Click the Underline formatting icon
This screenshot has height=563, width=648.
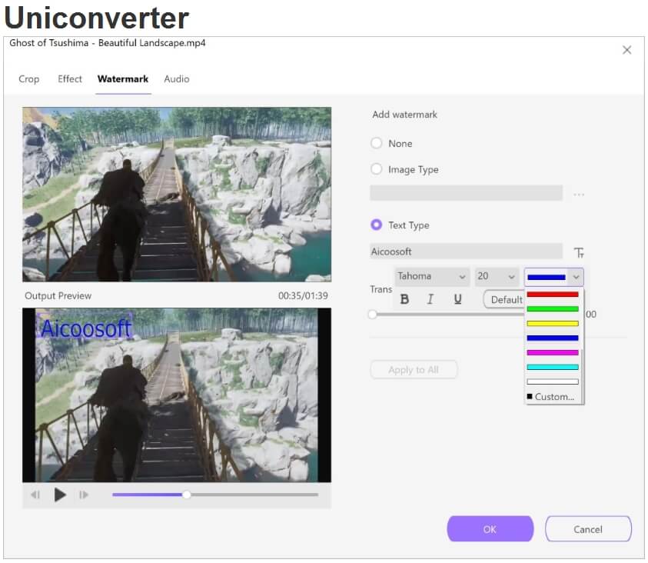pos(457,299)
